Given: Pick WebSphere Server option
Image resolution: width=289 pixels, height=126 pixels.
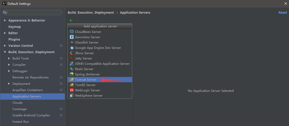Looking at the screenshot, I should click(100, 96).
